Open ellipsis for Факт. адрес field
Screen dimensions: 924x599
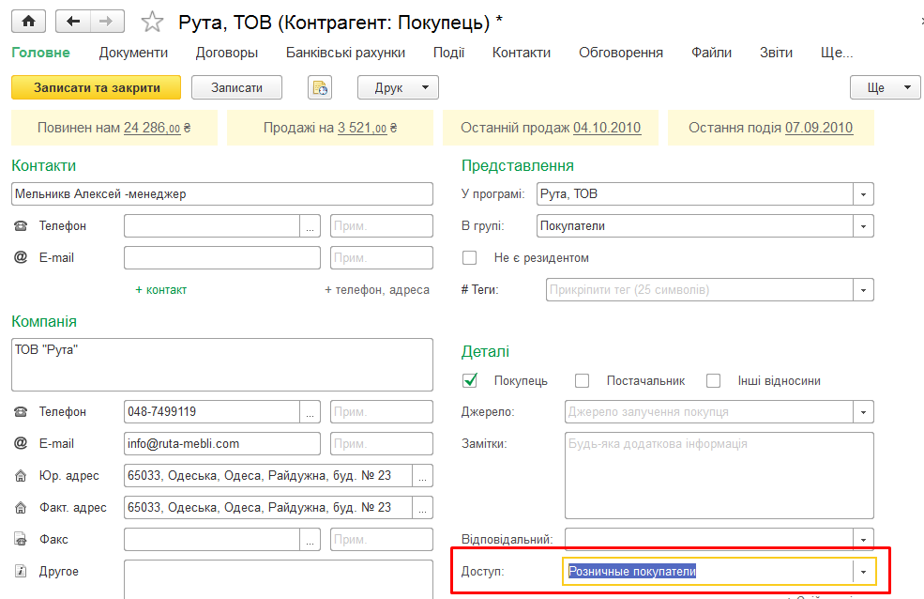point(422,508)
